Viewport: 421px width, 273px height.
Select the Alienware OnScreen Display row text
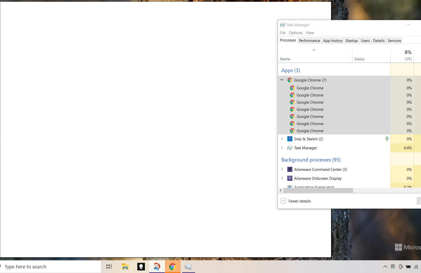click(x=318, y=179)
